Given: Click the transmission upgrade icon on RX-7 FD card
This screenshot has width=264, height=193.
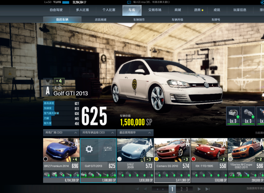Looking at the screenshot, I should [x=202, y=174].
